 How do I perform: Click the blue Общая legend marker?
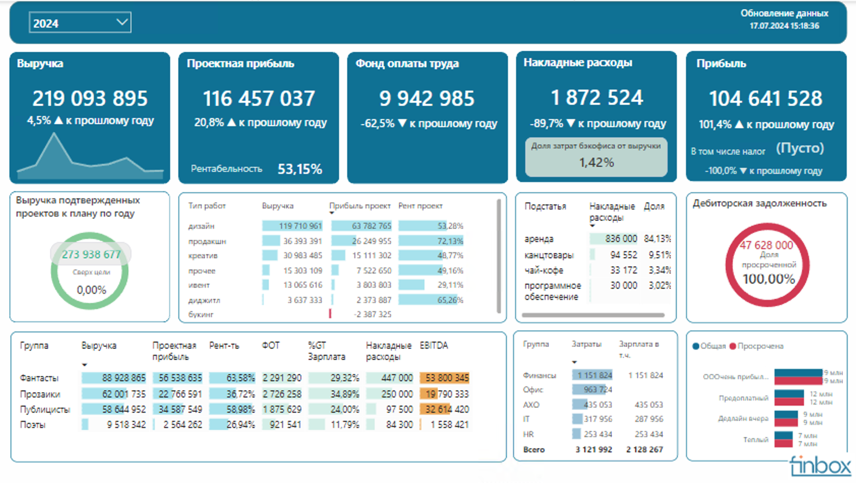tap(696, 346)
